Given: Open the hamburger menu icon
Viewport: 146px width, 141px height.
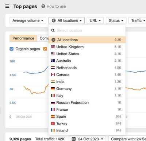Looking at the screenshot, I should click(x=7, y=6).
